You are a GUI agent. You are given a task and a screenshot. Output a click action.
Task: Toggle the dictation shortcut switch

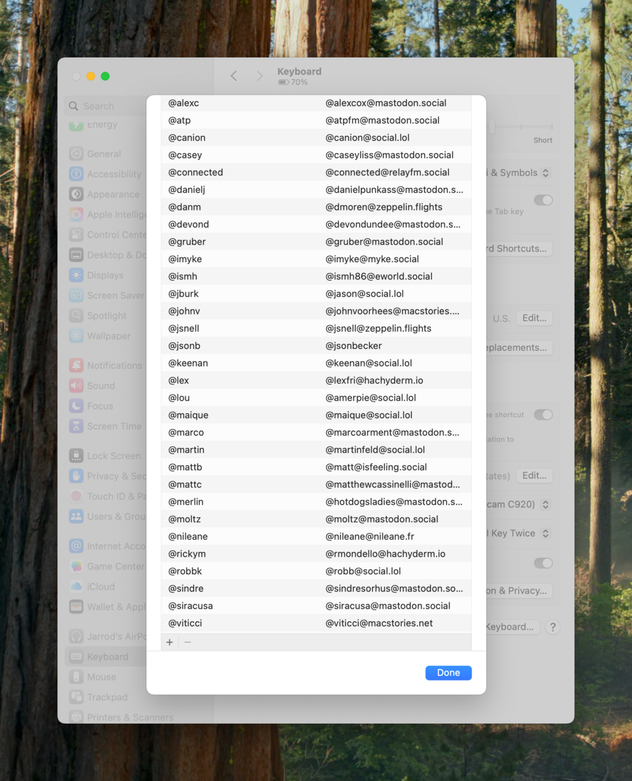tap(543, 415)
